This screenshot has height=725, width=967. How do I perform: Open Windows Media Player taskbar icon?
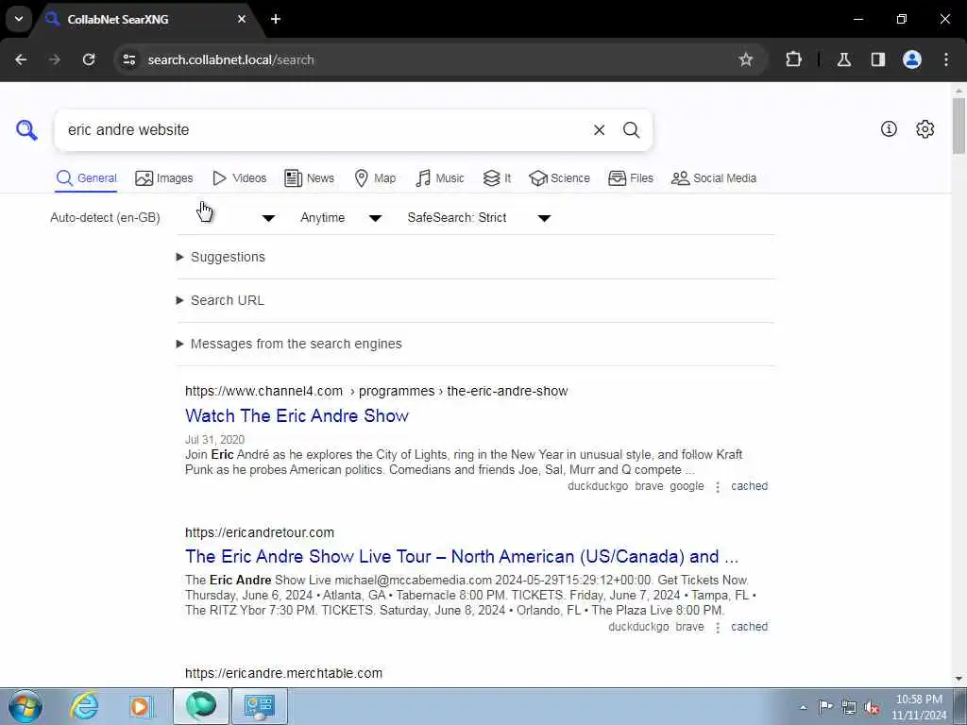pyautogui.click(x=141, y=706)
